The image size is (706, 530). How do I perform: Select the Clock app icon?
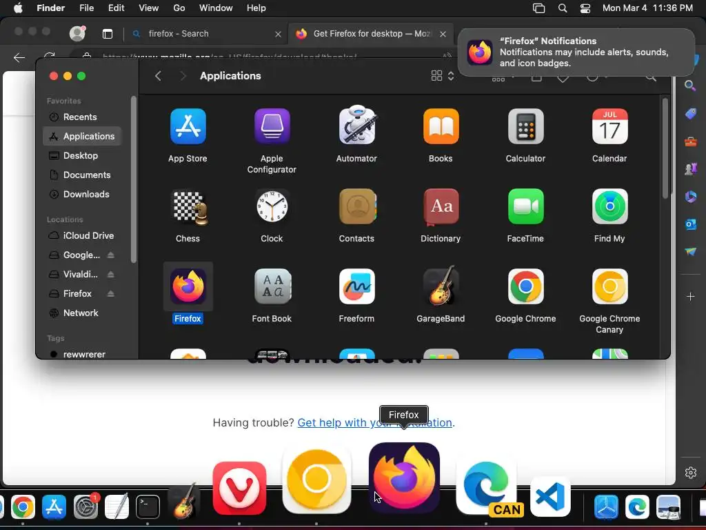point(272,206)
